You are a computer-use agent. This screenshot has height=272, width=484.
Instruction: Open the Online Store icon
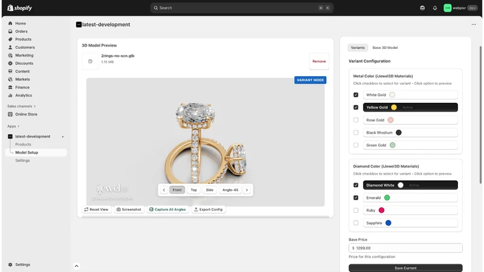click(10, 114)
